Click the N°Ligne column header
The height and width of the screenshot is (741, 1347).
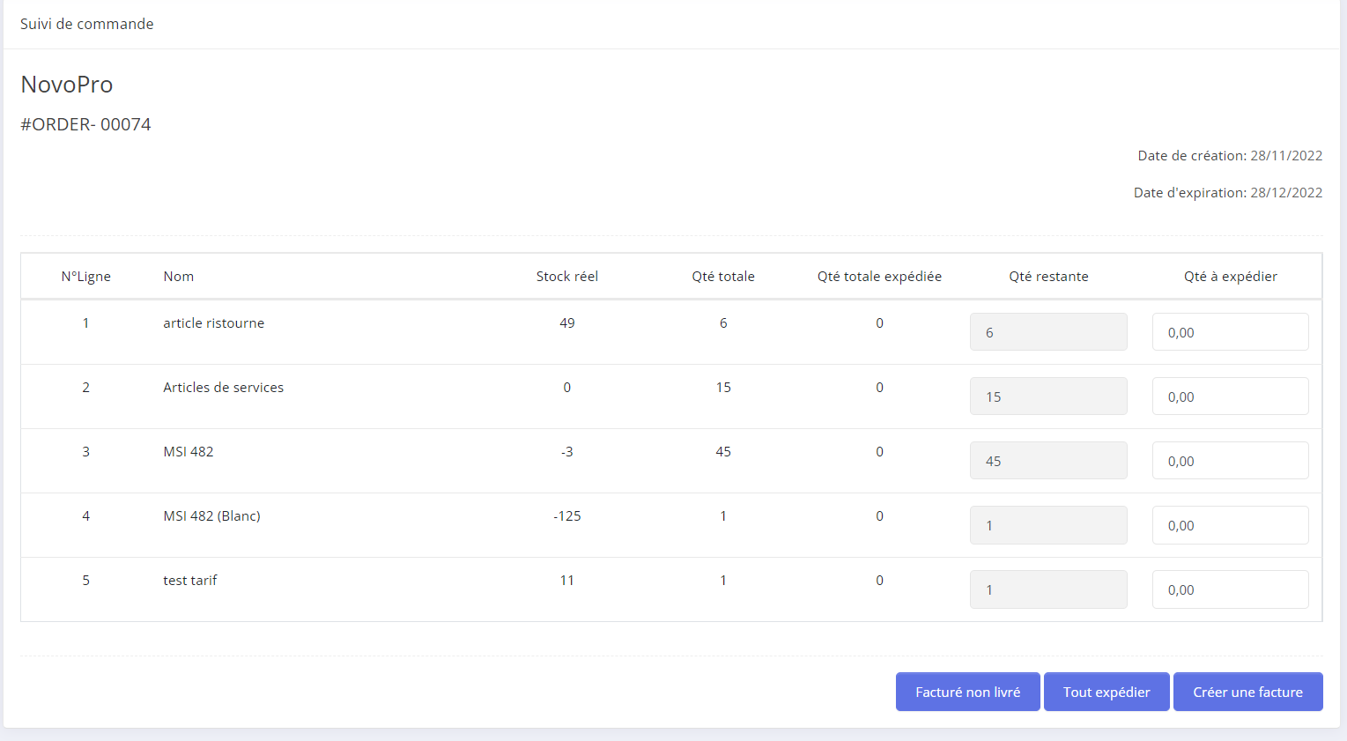click(85, 277)
